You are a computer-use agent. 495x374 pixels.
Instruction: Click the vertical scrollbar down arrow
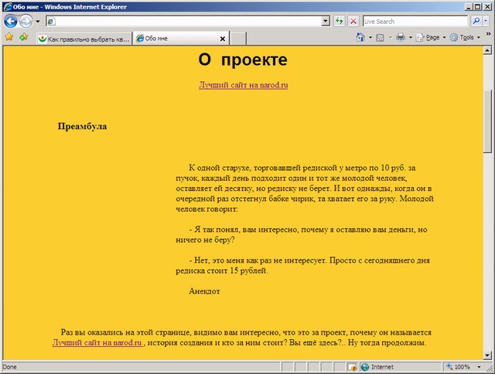[x=487, y=355]
